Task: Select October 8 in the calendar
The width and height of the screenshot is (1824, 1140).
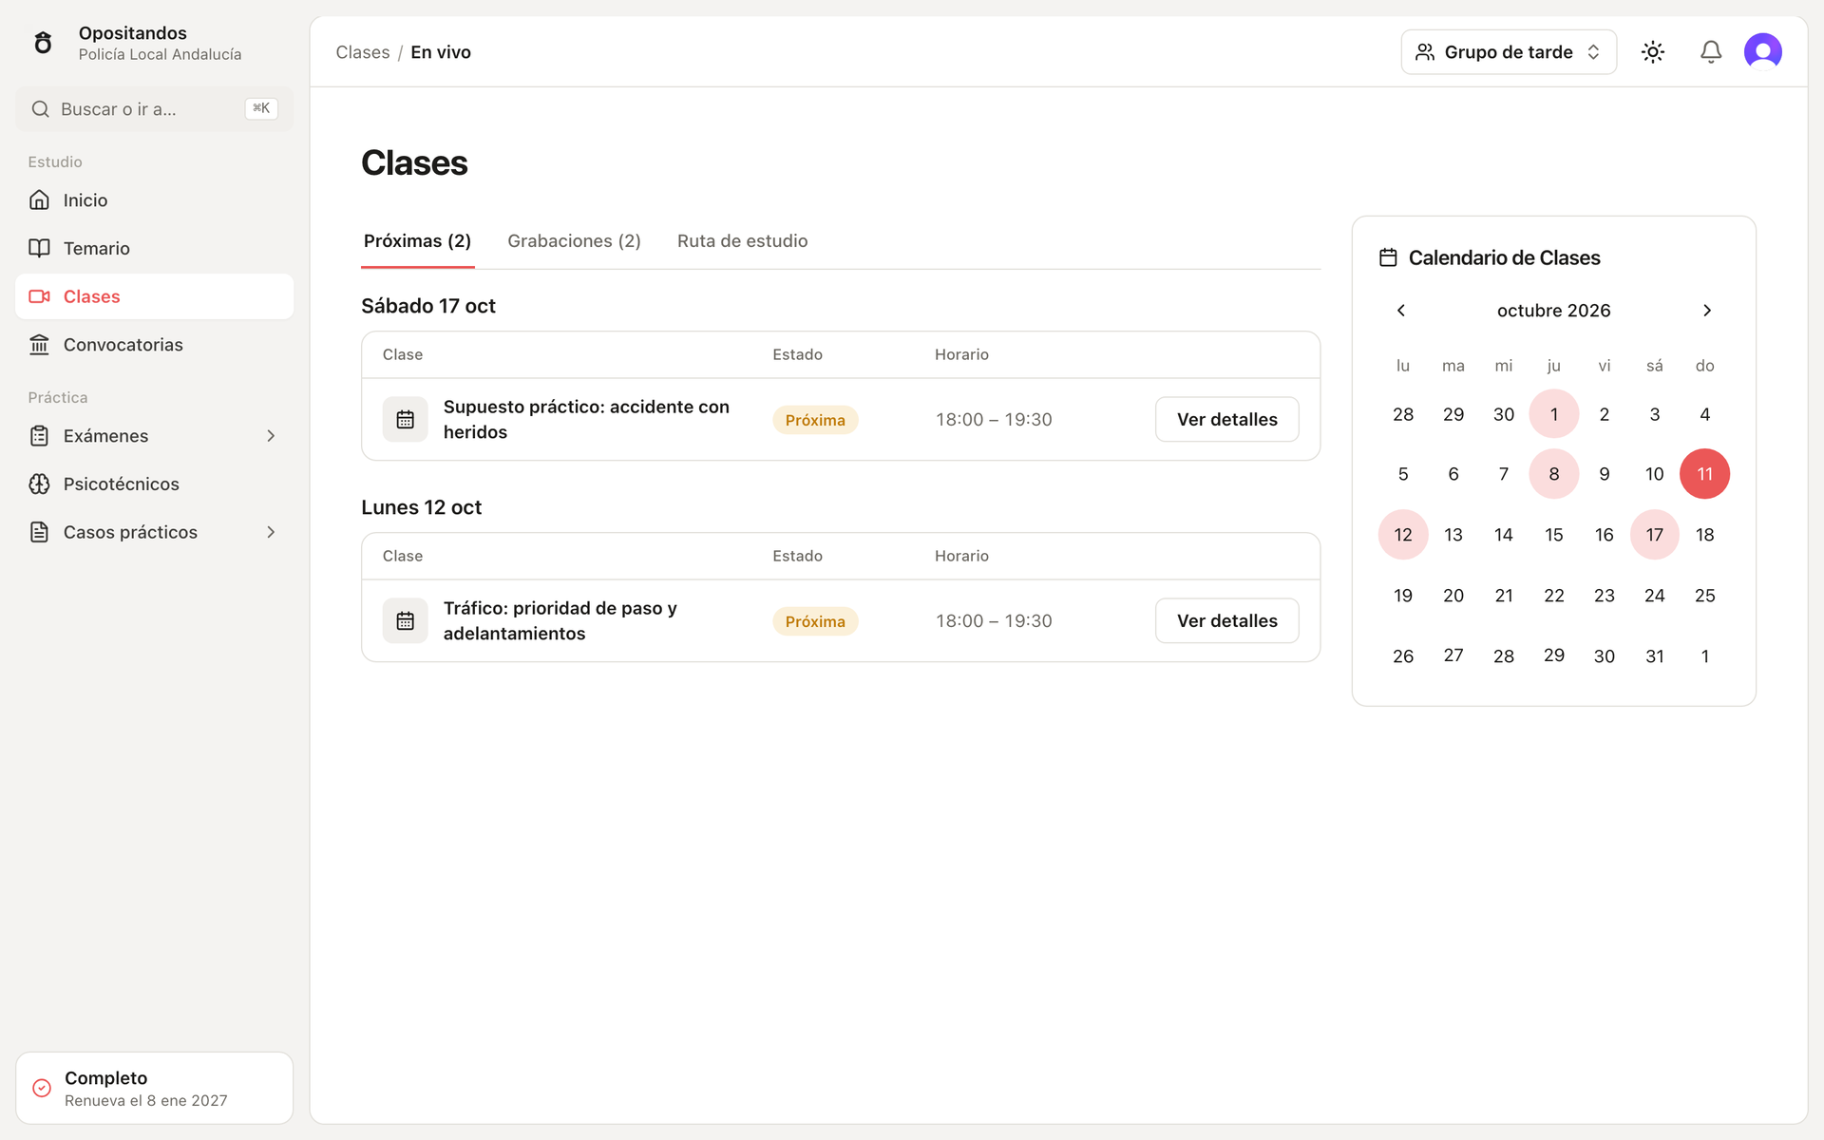Action: point(1554,474)
